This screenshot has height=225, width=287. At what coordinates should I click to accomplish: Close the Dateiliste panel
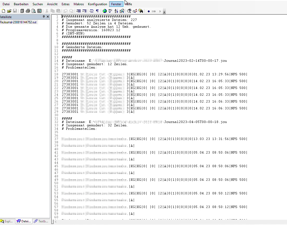(48, 17)
